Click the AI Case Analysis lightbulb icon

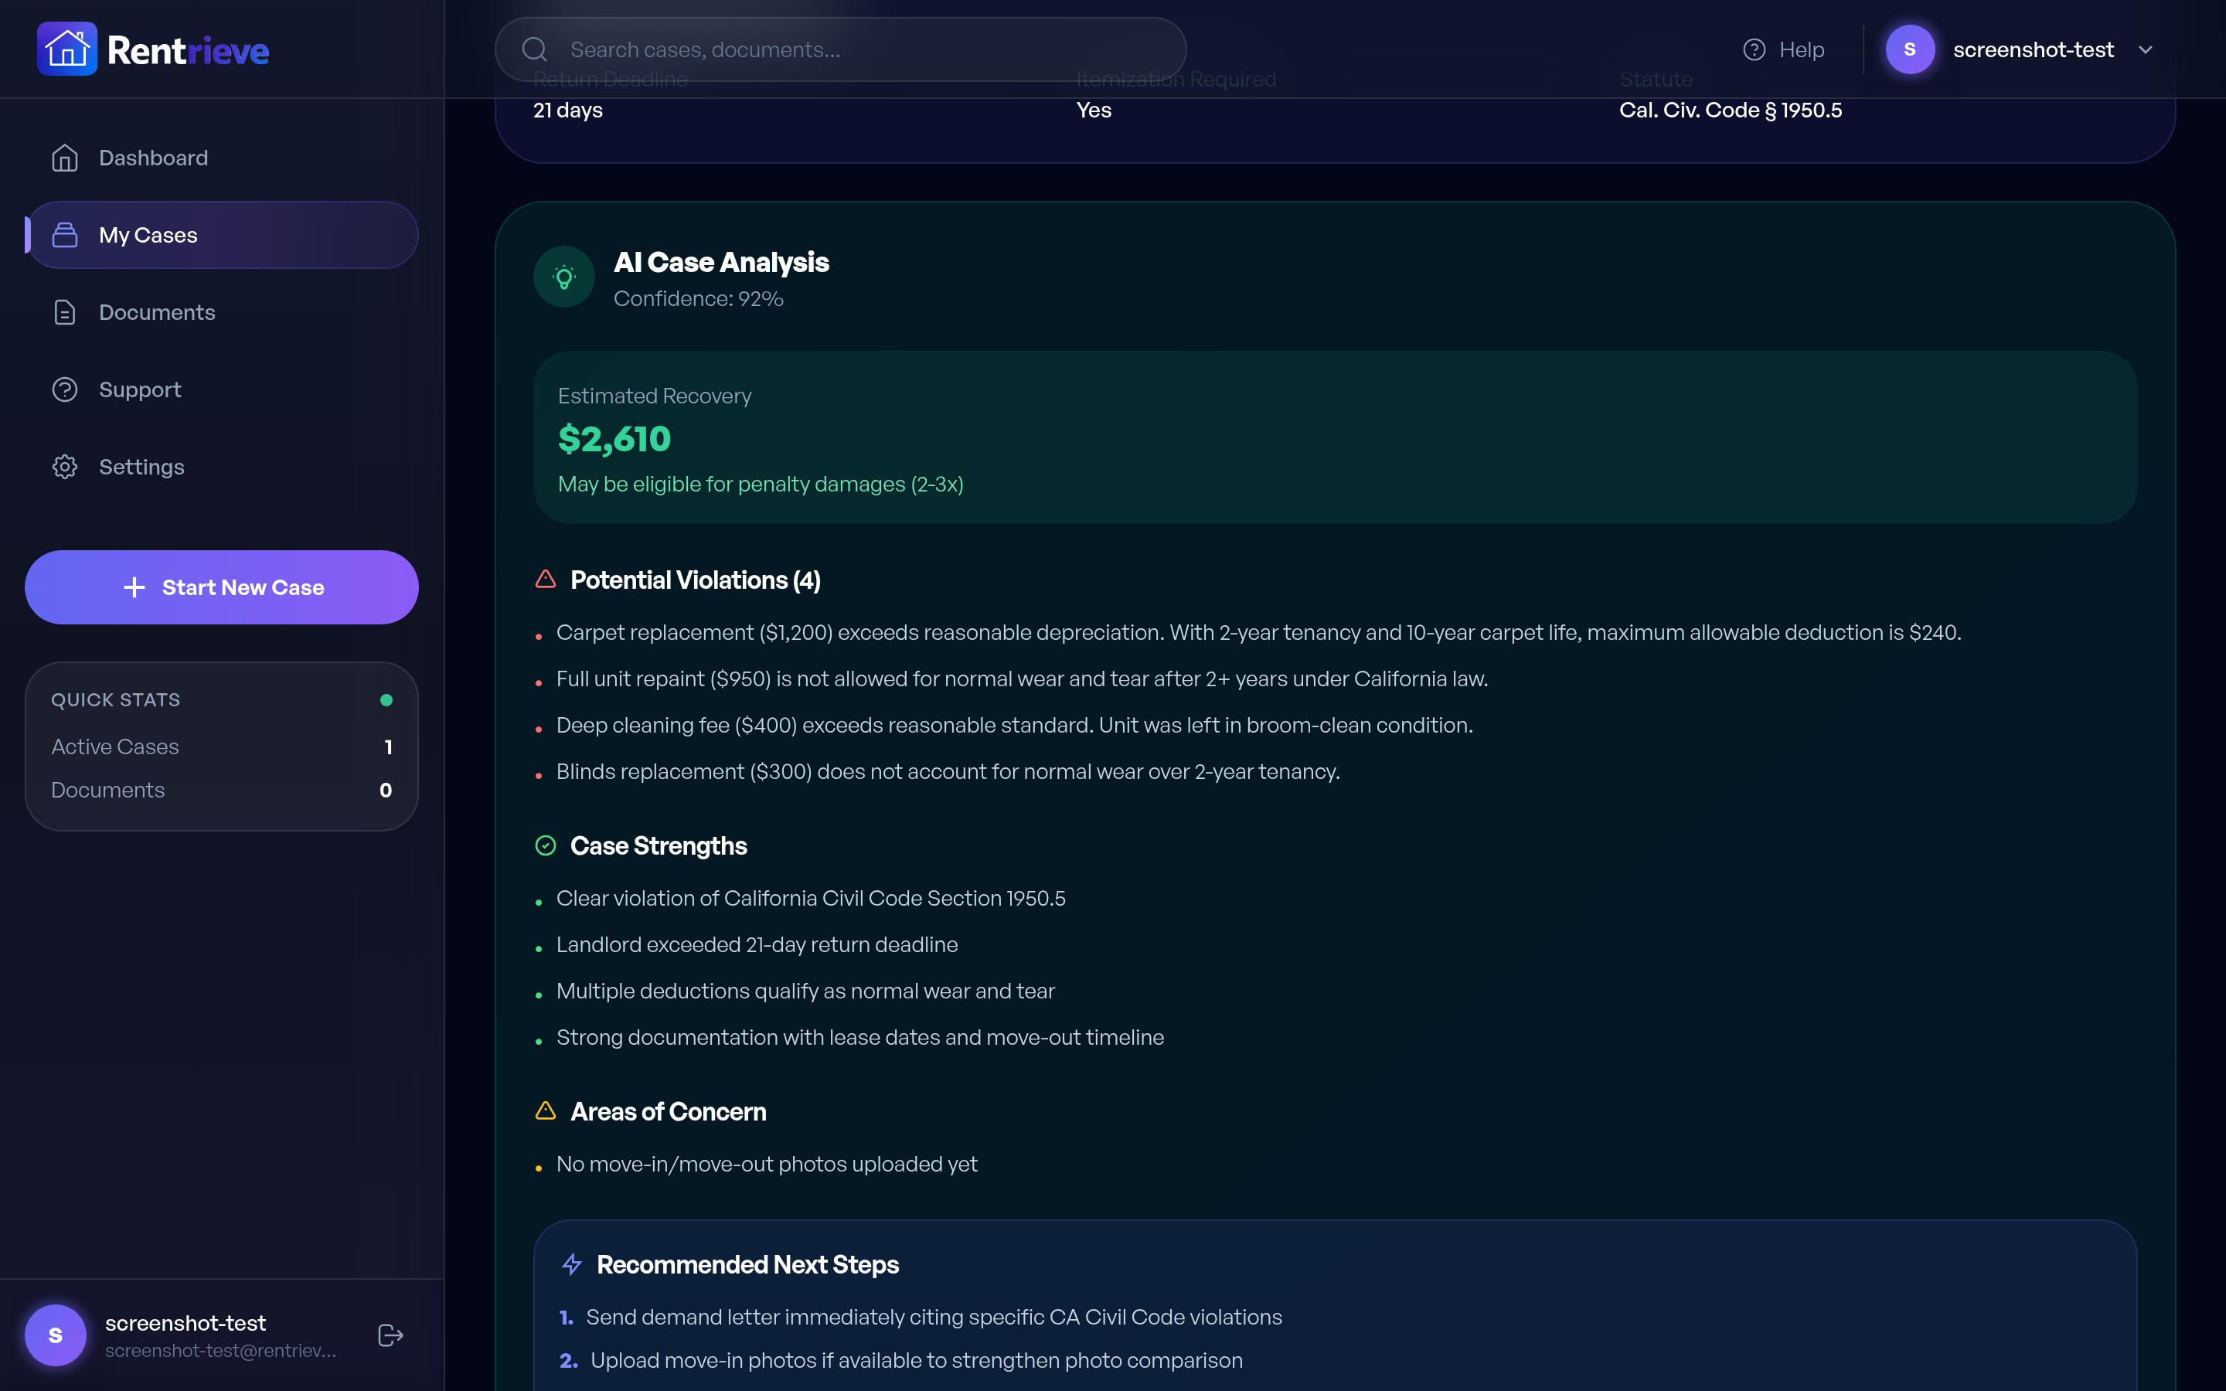click(x=564, y=275)
